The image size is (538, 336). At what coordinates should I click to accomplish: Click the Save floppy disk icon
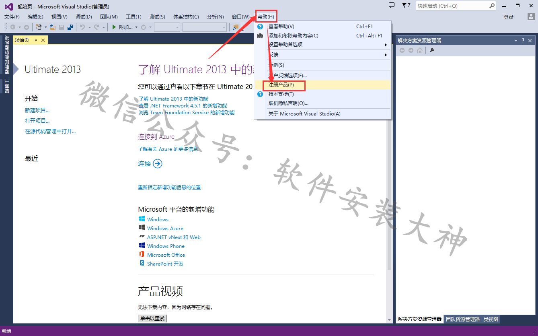click(62, 27)
